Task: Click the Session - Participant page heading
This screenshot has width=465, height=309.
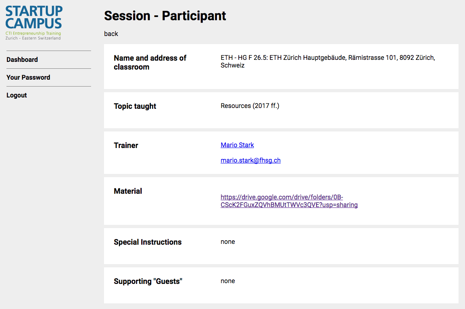Action: point(165,16)
